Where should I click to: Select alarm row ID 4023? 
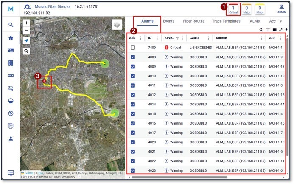pos(206,170)
